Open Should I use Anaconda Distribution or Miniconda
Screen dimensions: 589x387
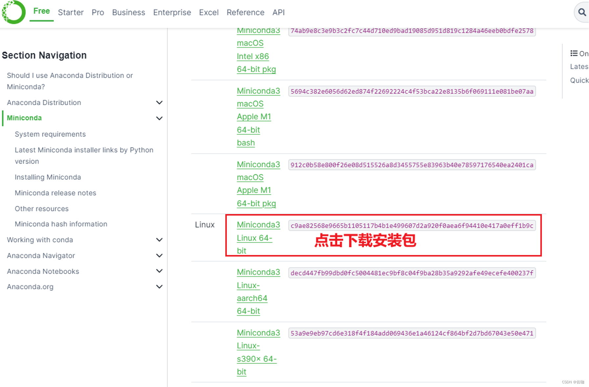click(x=70, y=81)
